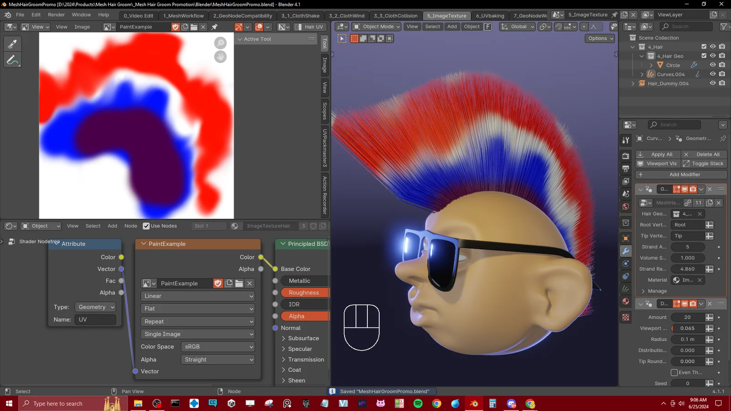Click the Add Modifier button
Image resolution: width=731 pixels, height=411 pixels.
point(685,174)
